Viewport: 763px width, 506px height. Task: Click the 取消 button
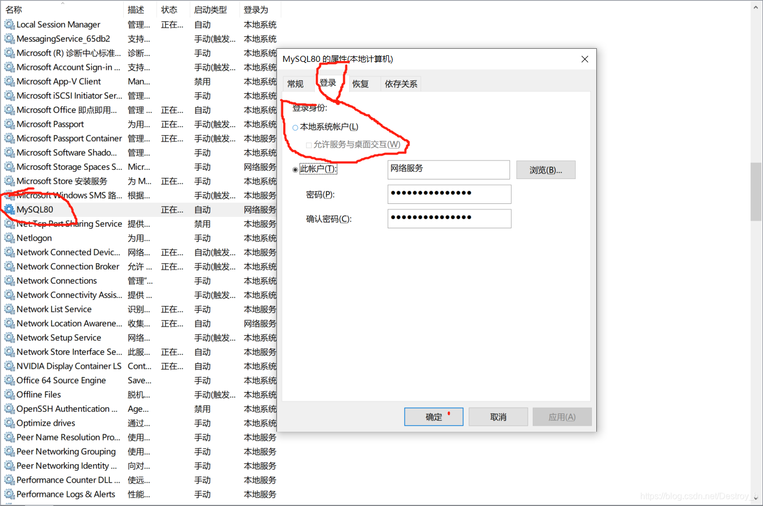coord(498,417)
